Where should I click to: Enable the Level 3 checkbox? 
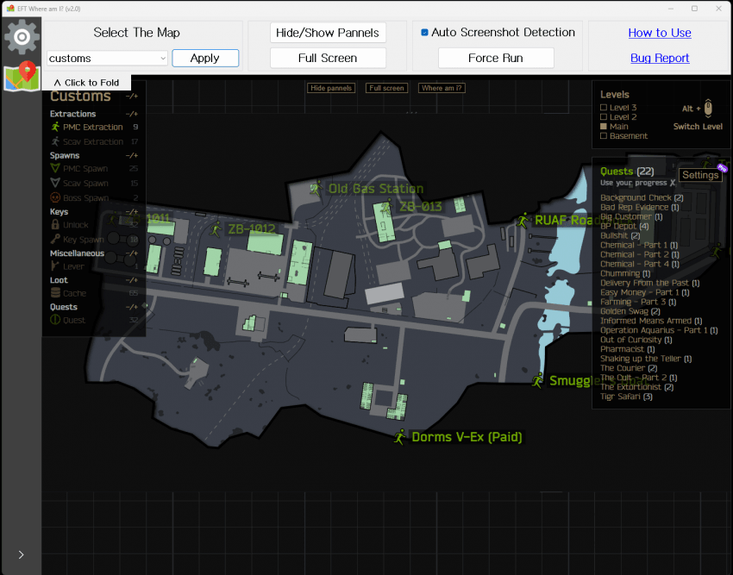pyautogui.click(x=604, y=108)
